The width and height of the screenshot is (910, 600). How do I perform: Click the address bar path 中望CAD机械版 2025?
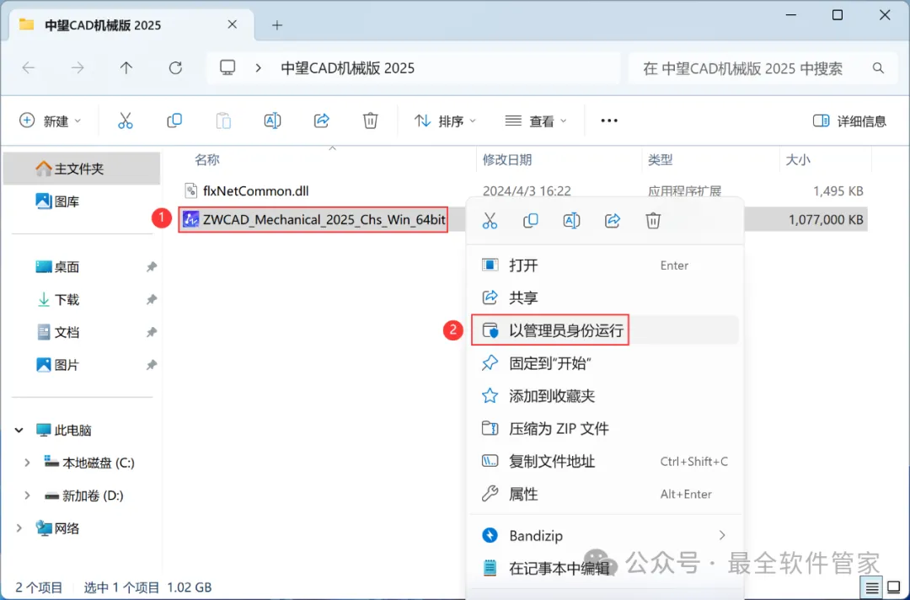click(x=348, y=68)
